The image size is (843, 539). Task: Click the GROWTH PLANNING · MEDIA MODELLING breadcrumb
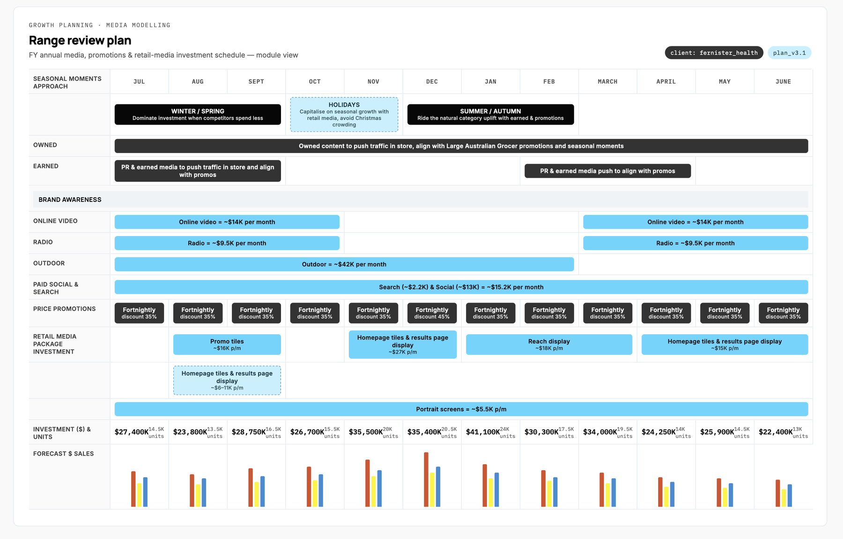coord(100,25)
